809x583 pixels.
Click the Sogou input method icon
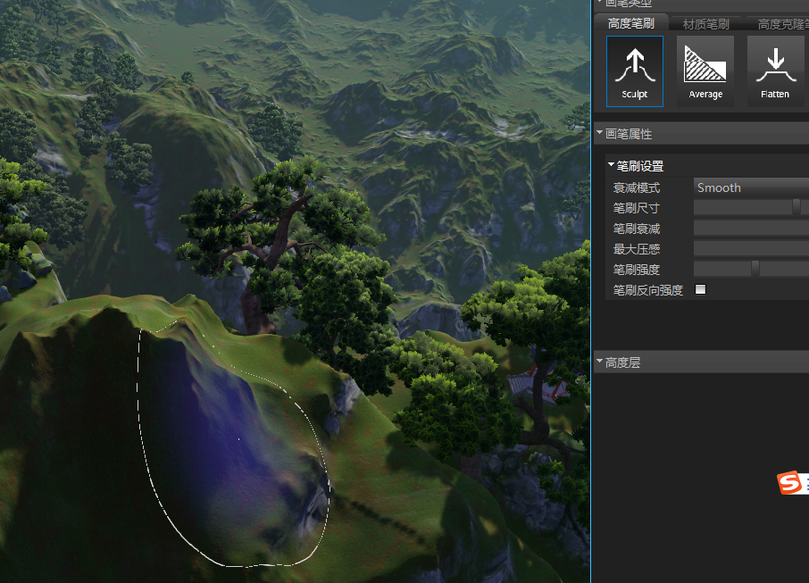789,483
